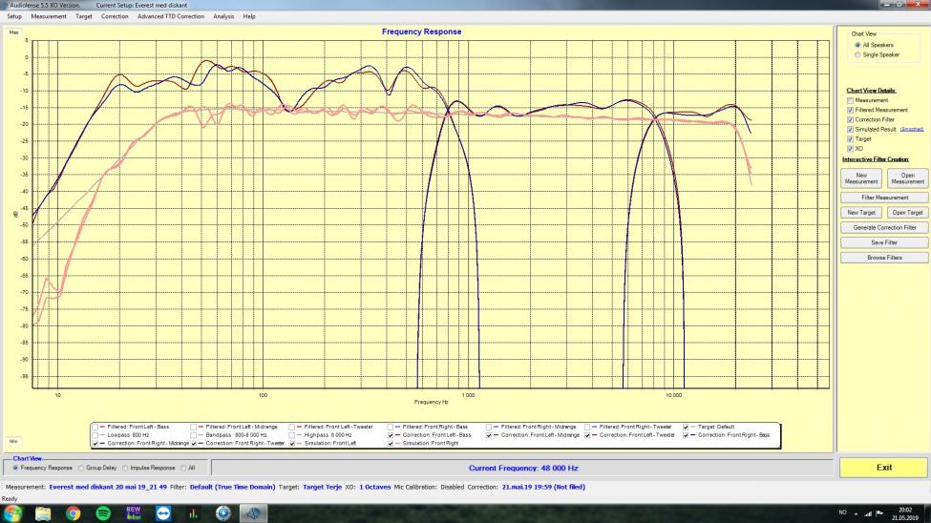Click the (Smoothed) link beside Simulated Result
This screenshot has height=523, width=931.
[x=909, y=128]
